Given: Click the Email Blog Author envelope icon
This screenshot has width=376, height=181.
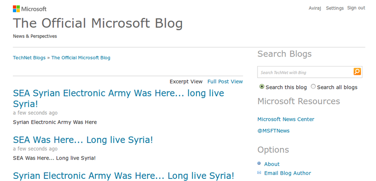Looking at the screenshot, I should pos(259,173).
